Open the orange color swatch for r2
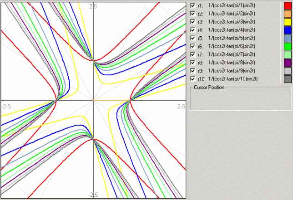This screenshot has width=293, height=200. [x=288, y=14]
